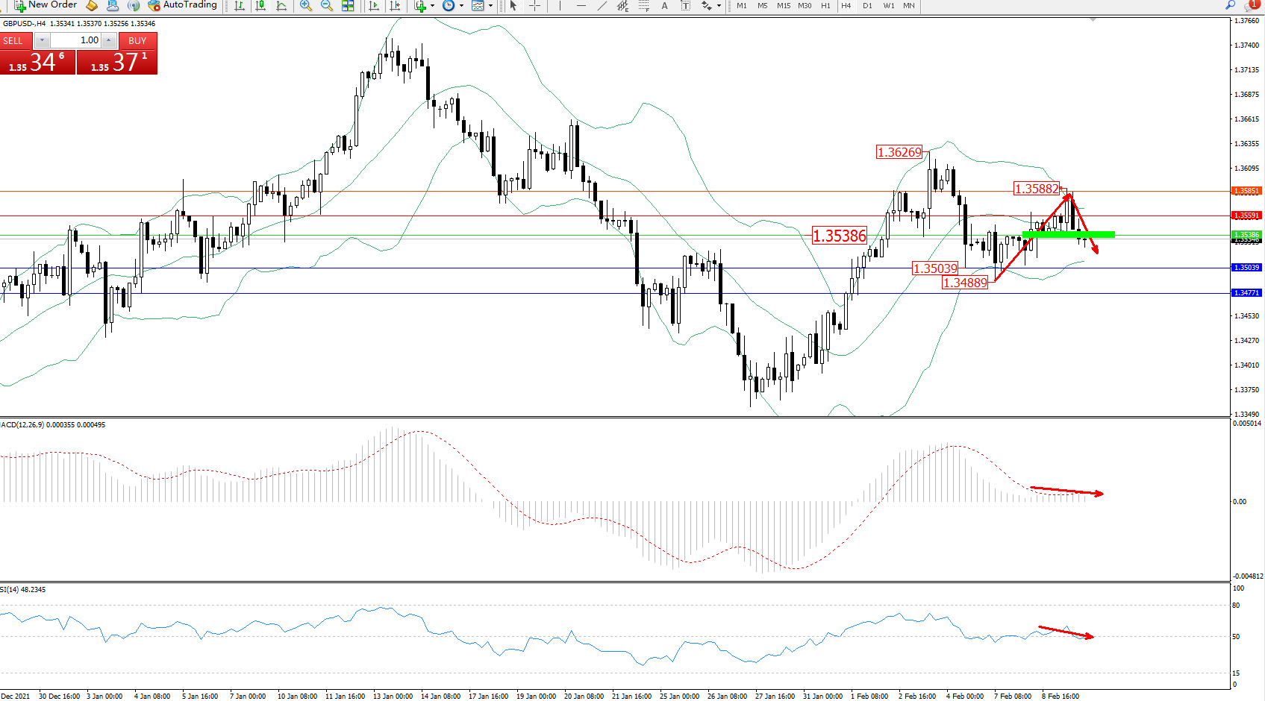Click the zoom out magnifier icon
Viewport: 1265px width, 701px height.
click(x=327, y=6)
